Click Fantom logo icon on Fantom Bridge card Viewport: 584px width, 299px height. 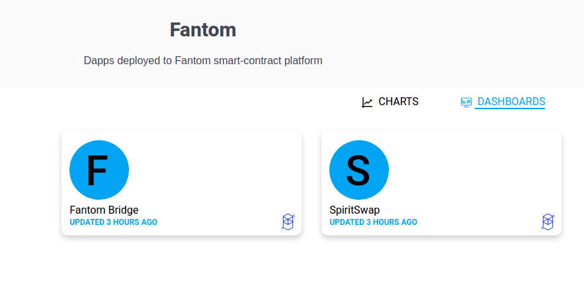coord(288,222)
